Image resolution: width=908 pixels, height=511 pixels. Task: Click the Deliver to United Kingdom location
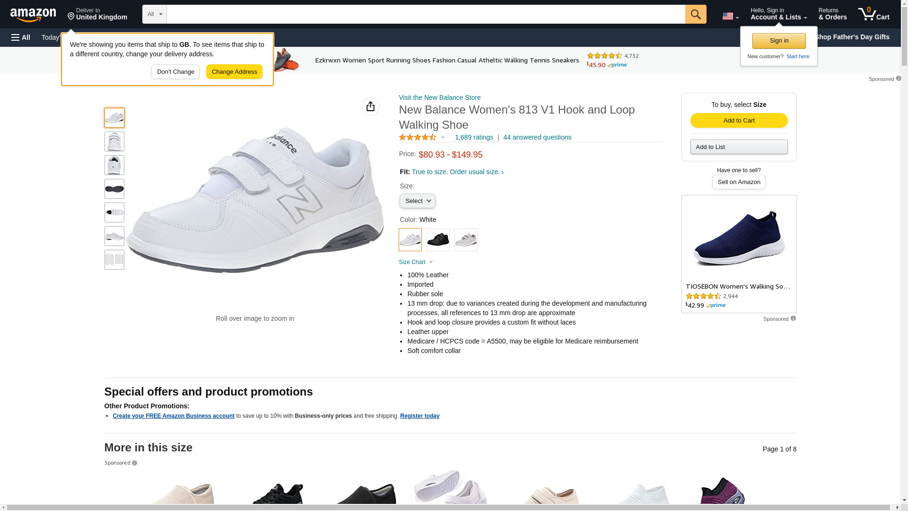point(97,14)
